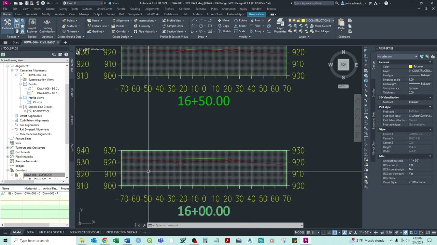Click the Share icon in title bar
Viewport: 437px width, 245px height.
tap(114, 3)
